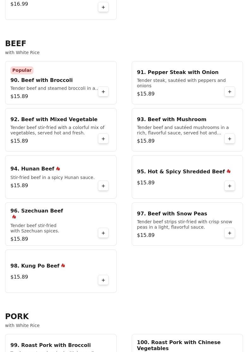This screenshot has height=352, width=248.
Task: Select the Popular badge on Beef with Broccoli
Action: click(x=22, y=70)
